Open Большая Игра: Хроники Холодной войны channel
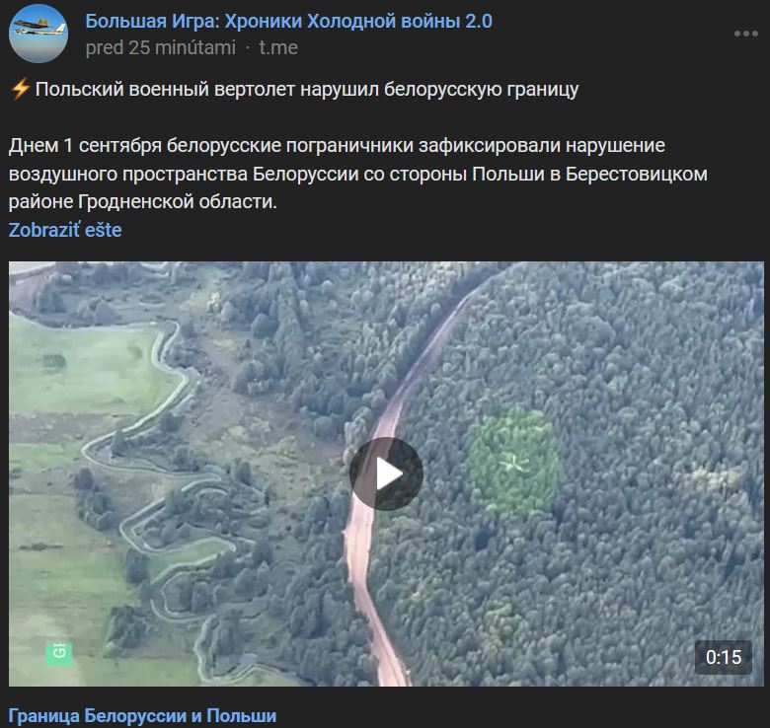The image size is (770, 728). click(288, 22)
